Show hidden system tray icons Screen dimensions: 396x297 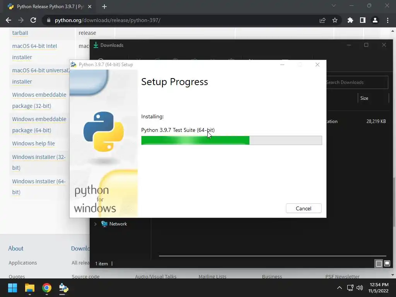click(x=340, y=288)
